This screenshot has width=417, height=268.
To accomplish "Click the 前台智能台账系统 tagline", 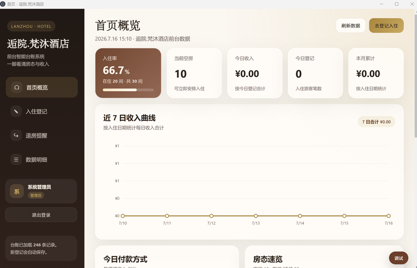I will (x=26, y=56).
